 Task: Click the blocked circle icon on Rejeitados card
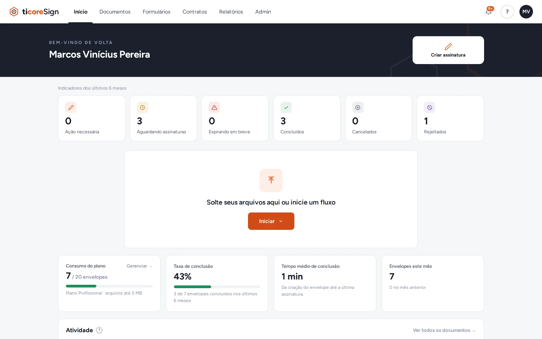430,107
